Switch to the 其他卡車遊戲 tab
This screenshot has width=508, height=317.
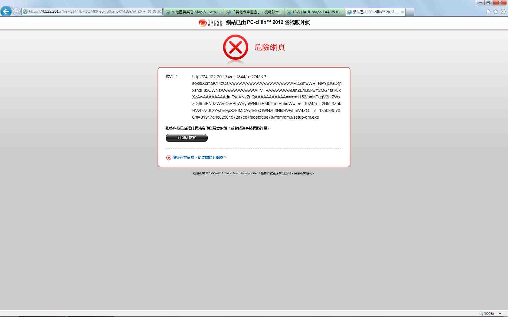click(x=255, y=12)
